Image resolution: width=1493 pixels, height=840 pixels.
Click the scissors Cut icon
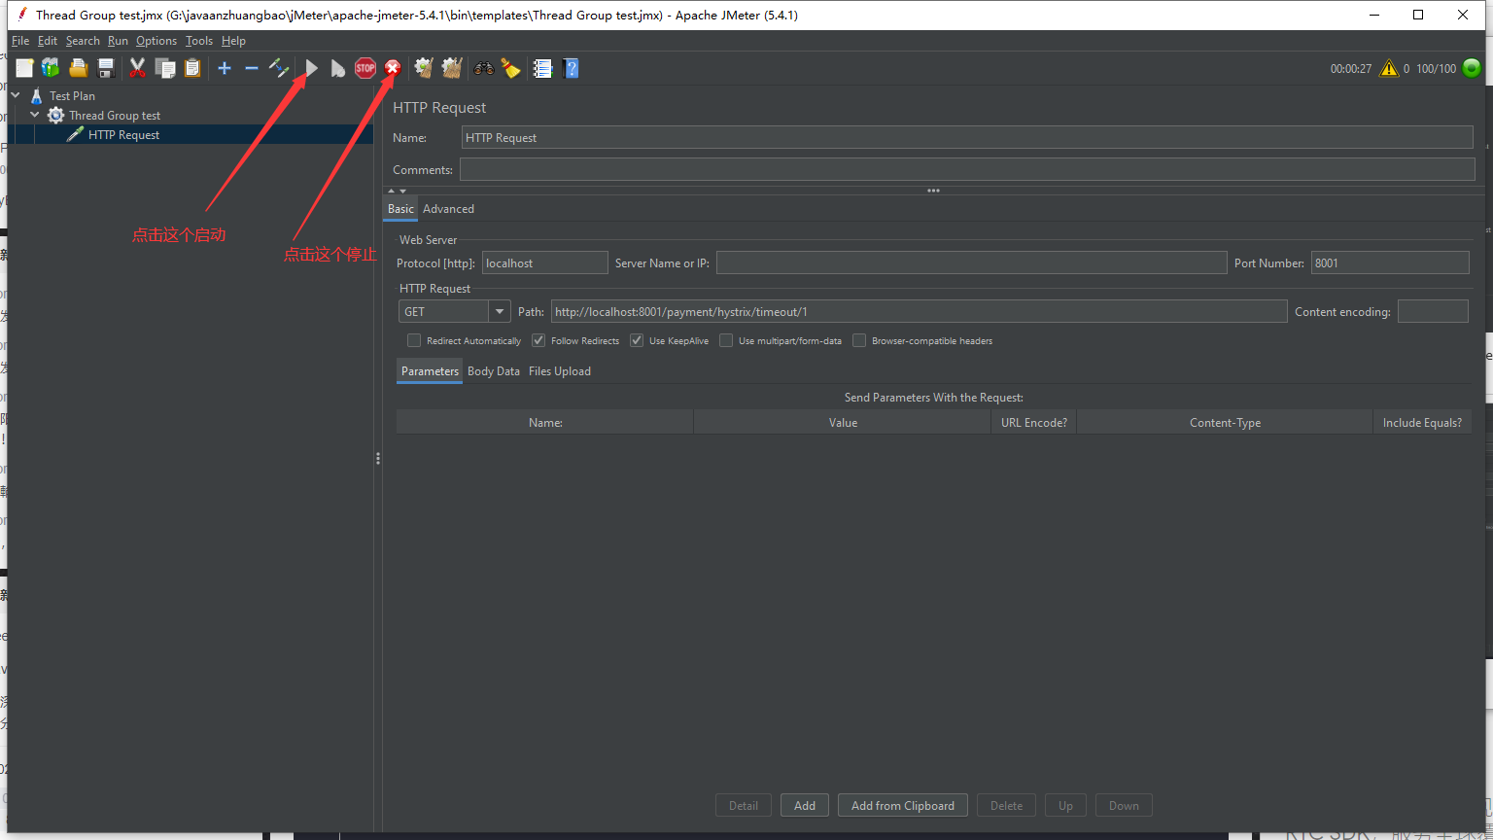tap(137, 68)
